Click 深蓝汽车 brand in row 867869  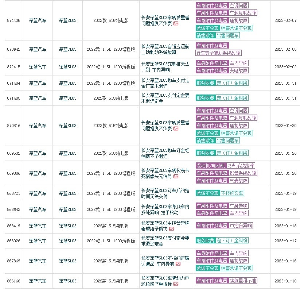[38, 261]
